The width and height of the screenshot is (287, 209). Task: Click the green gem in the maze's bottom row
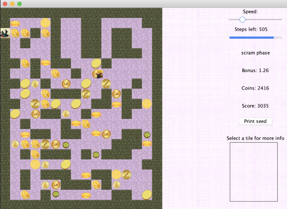tap(56, 194)
